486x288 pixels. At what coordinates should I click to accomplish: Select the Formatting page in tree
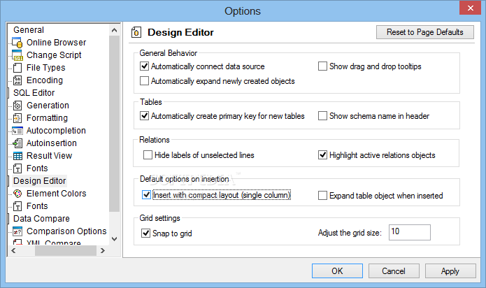47,118
